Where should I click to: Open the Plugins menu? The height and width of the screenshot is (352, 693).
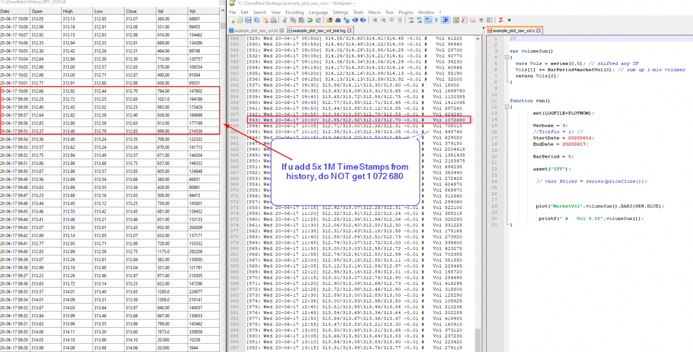tap(406, 12)
